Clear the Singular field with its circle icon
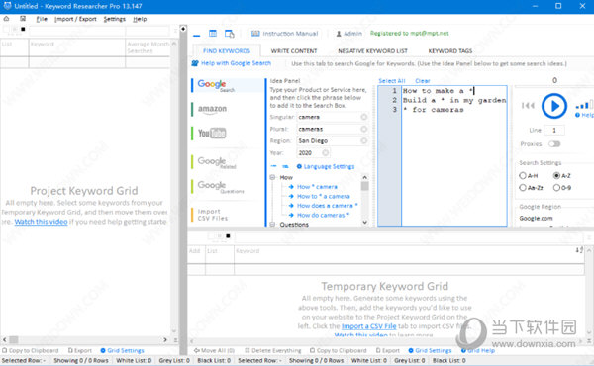 (x=363, y=117)
